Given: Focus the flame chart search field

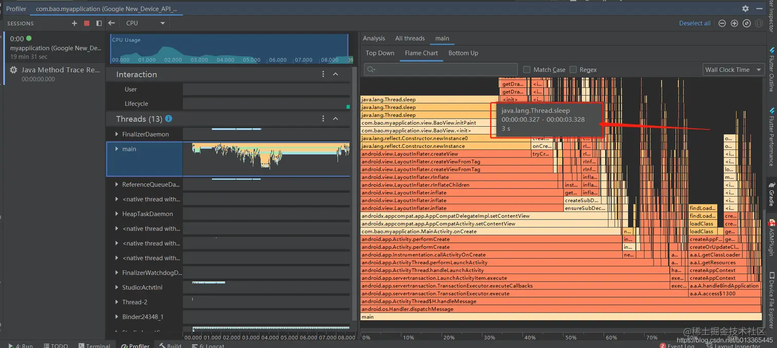Looking at the screenshot, I should (x=440, y=69).
